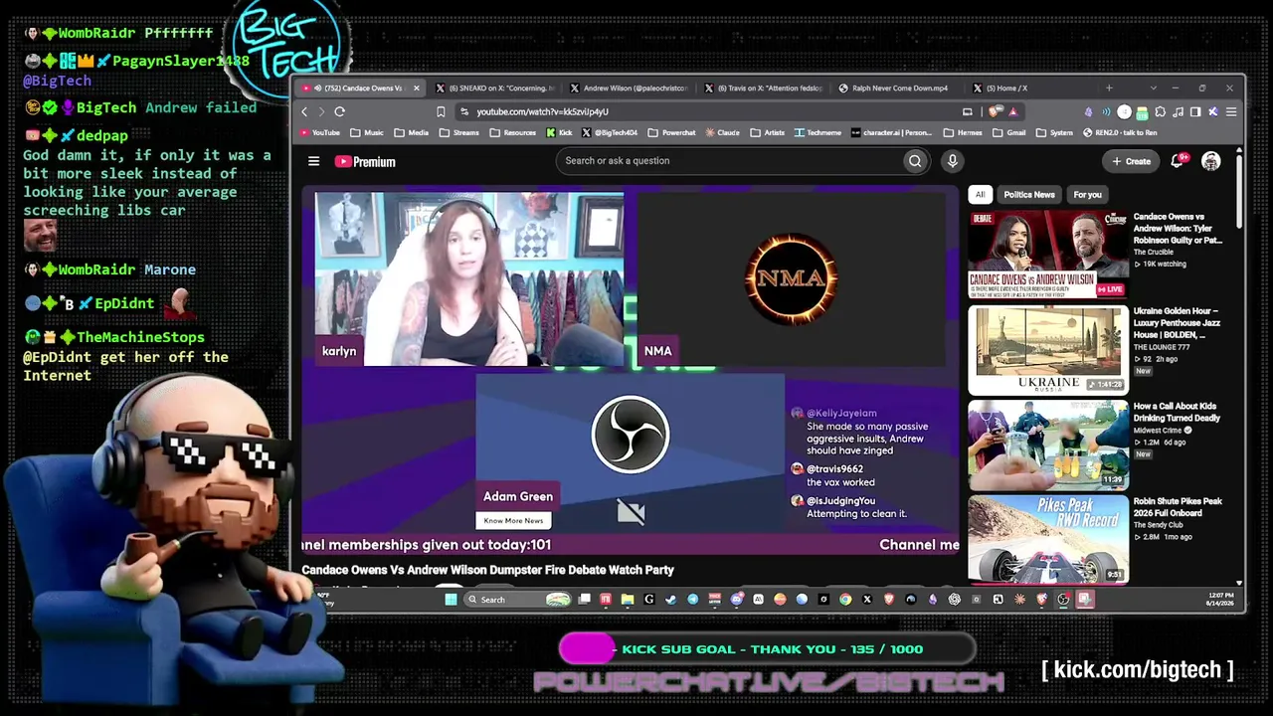Image resolution: width=1273 pixels, height=716 pixels.
Task: Open File Explorer from the taskbar
Action: coord(628,600)
